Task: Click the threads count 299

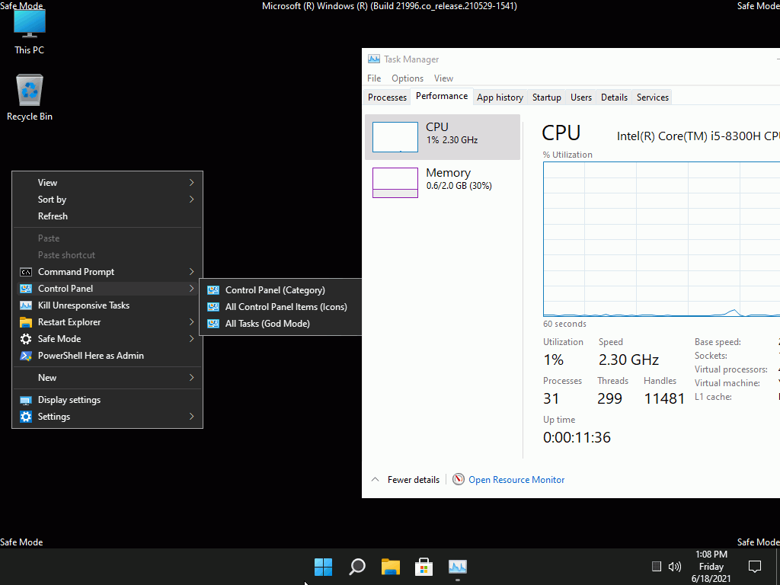Action: pyautogui.click(x=610, y=398)
